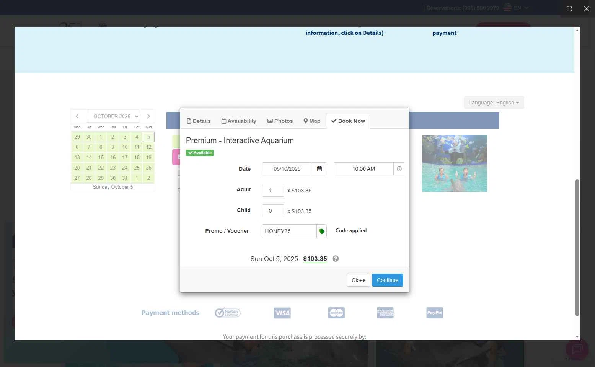
Task: Select October 12 in the calendar
Action: [149, 147]
